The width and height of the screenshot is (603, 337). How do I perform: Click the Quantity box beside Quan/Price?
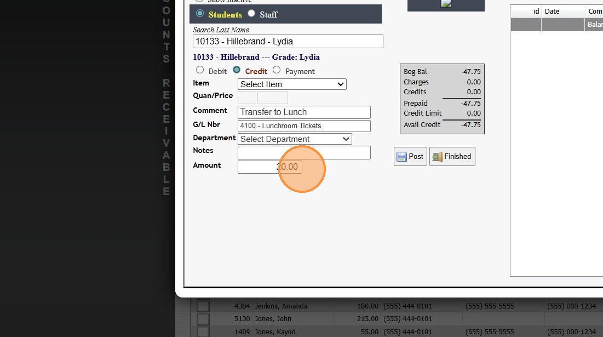pyautogui.click(x=246, y=98)
